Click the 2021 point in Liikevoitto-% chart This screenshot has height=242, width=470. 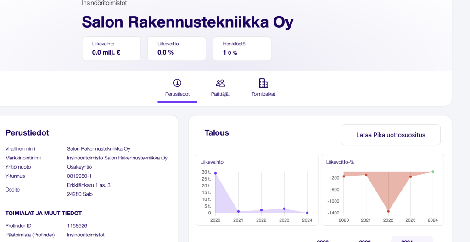coord(366,175)
